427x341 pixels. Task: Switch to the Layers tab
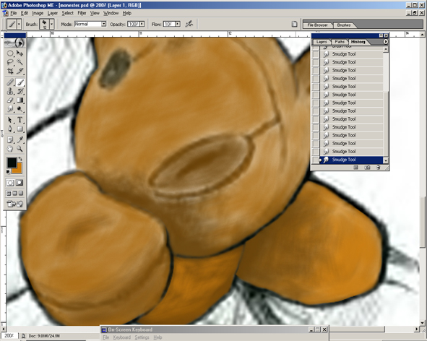click(322, 42)
